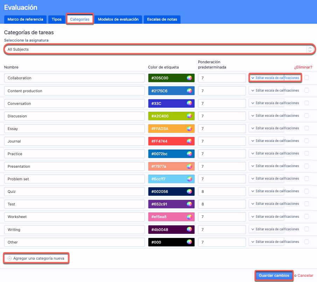Expand grading scale editor for Collaboration

tap(275, 78)
